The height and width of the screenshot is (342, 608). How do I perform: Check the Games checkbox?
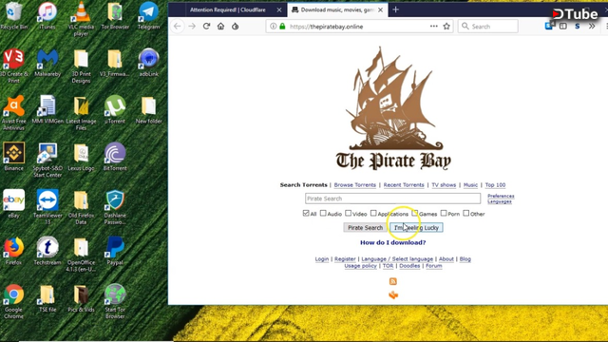415,213
